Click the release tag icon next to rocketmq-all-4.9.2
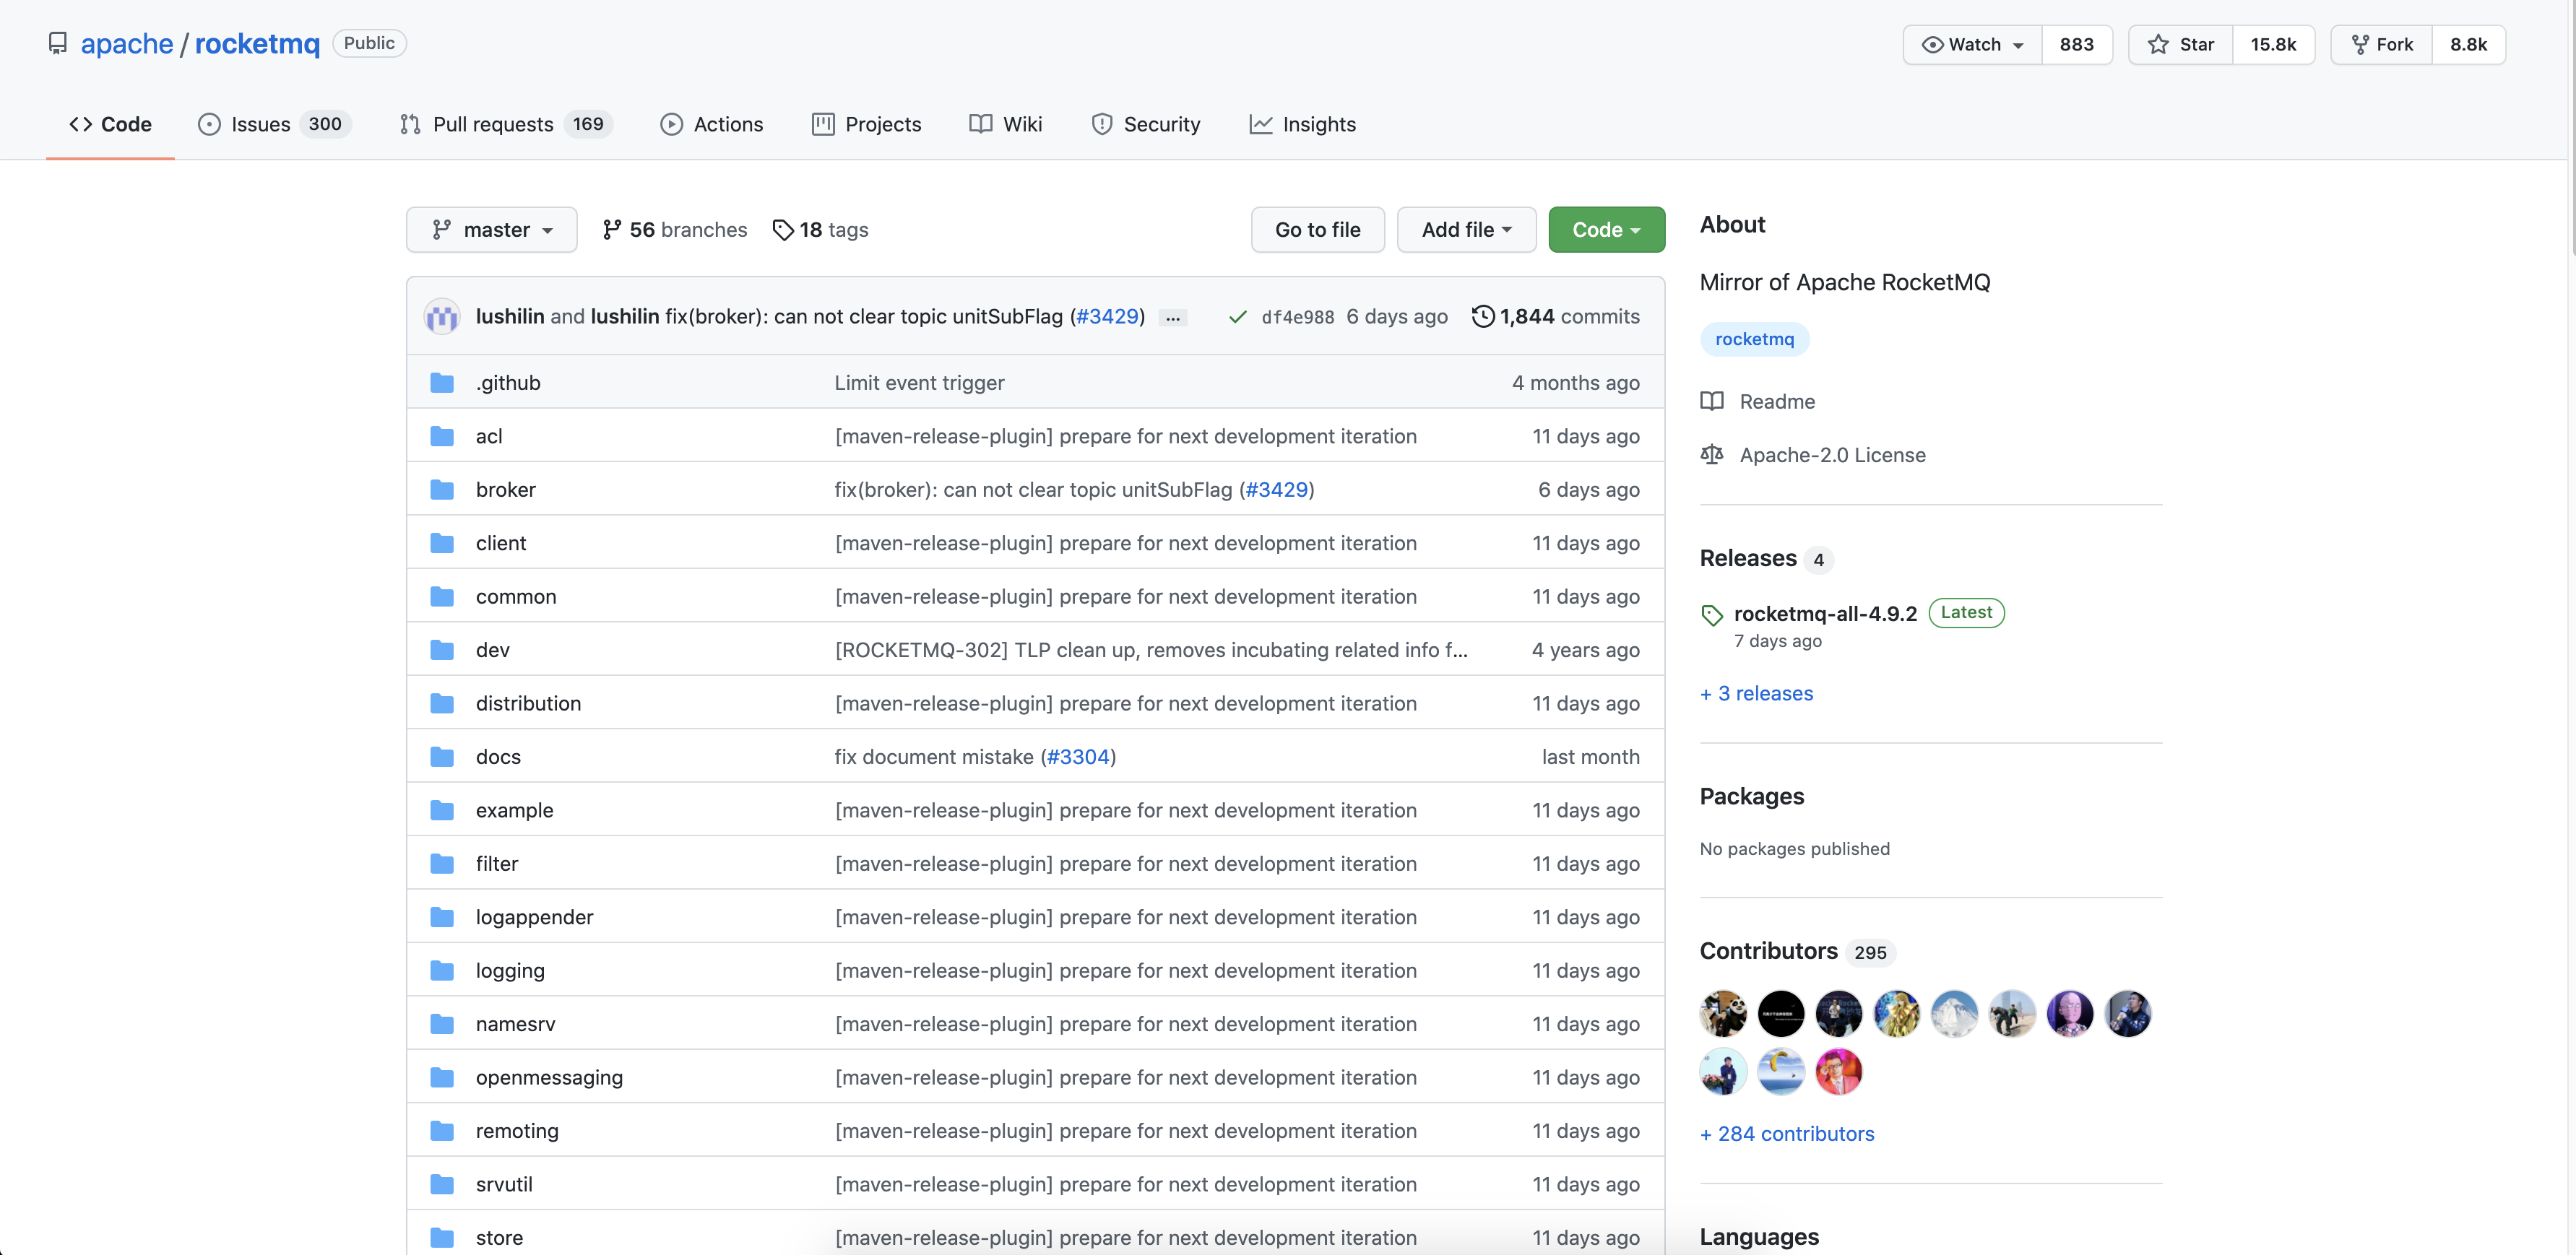 [x=1712, y=615]
